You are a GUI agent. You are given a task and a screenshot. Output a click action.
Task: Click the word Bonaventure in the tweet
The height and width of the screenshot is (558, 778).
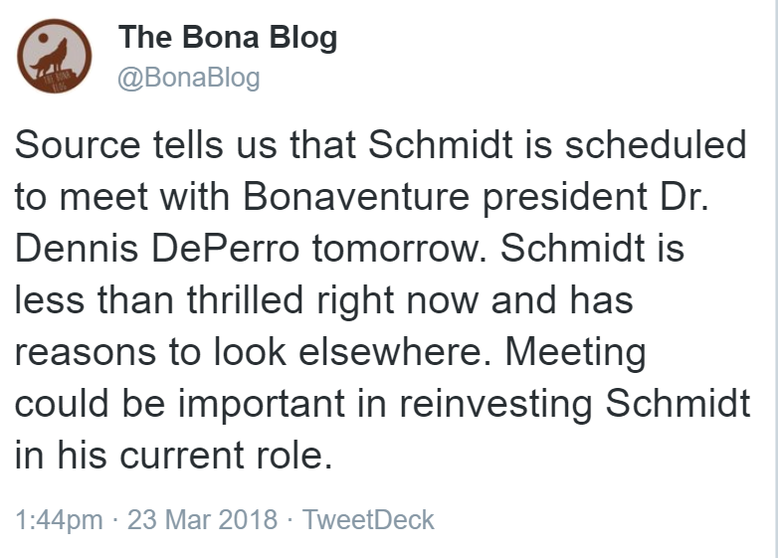tap(356, 196)
